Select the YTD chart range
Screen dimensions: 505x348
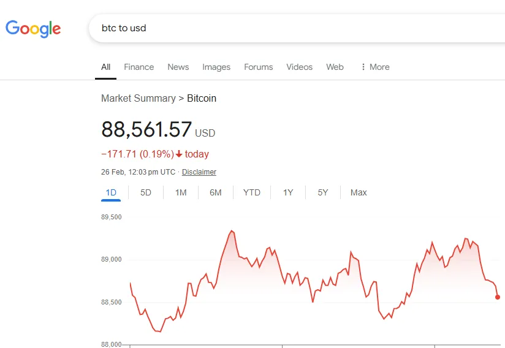(x=251, y=192)
